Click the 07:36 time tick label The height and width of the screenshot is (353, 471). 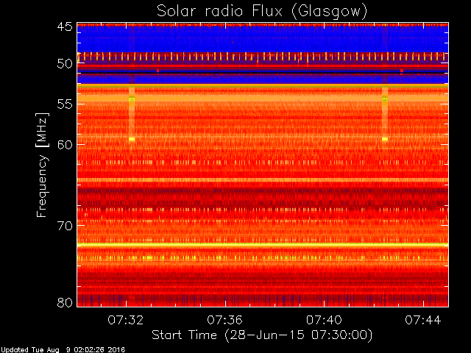(x=224, y=320)
